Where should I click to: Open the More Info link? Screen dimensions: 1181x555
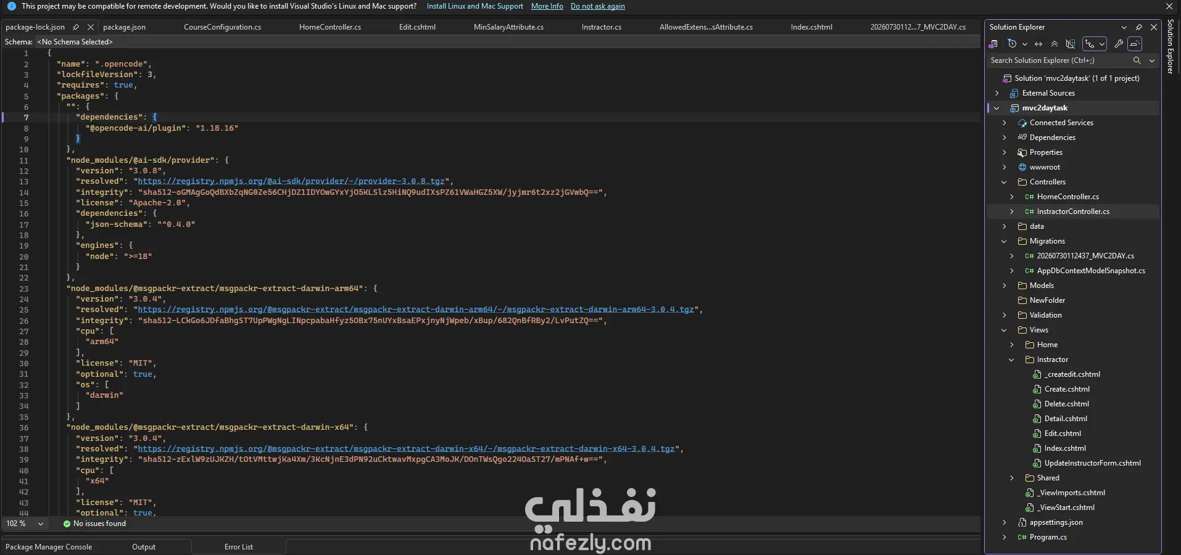[x=547, y=6]
